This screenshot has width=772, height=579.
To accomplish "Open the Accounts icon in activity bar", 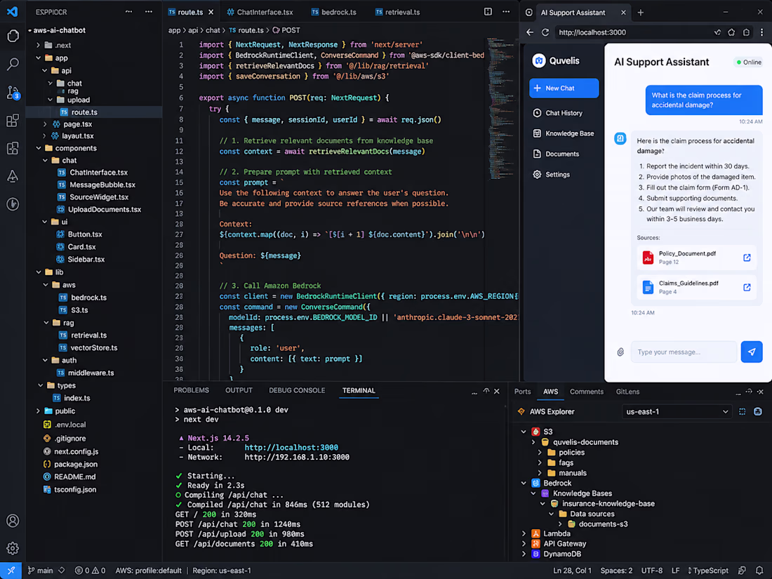I will click(x=13, y=521).
